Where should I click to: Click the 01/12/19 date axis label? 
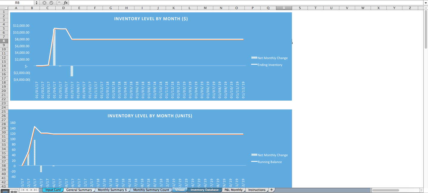(x=243, y=90)
